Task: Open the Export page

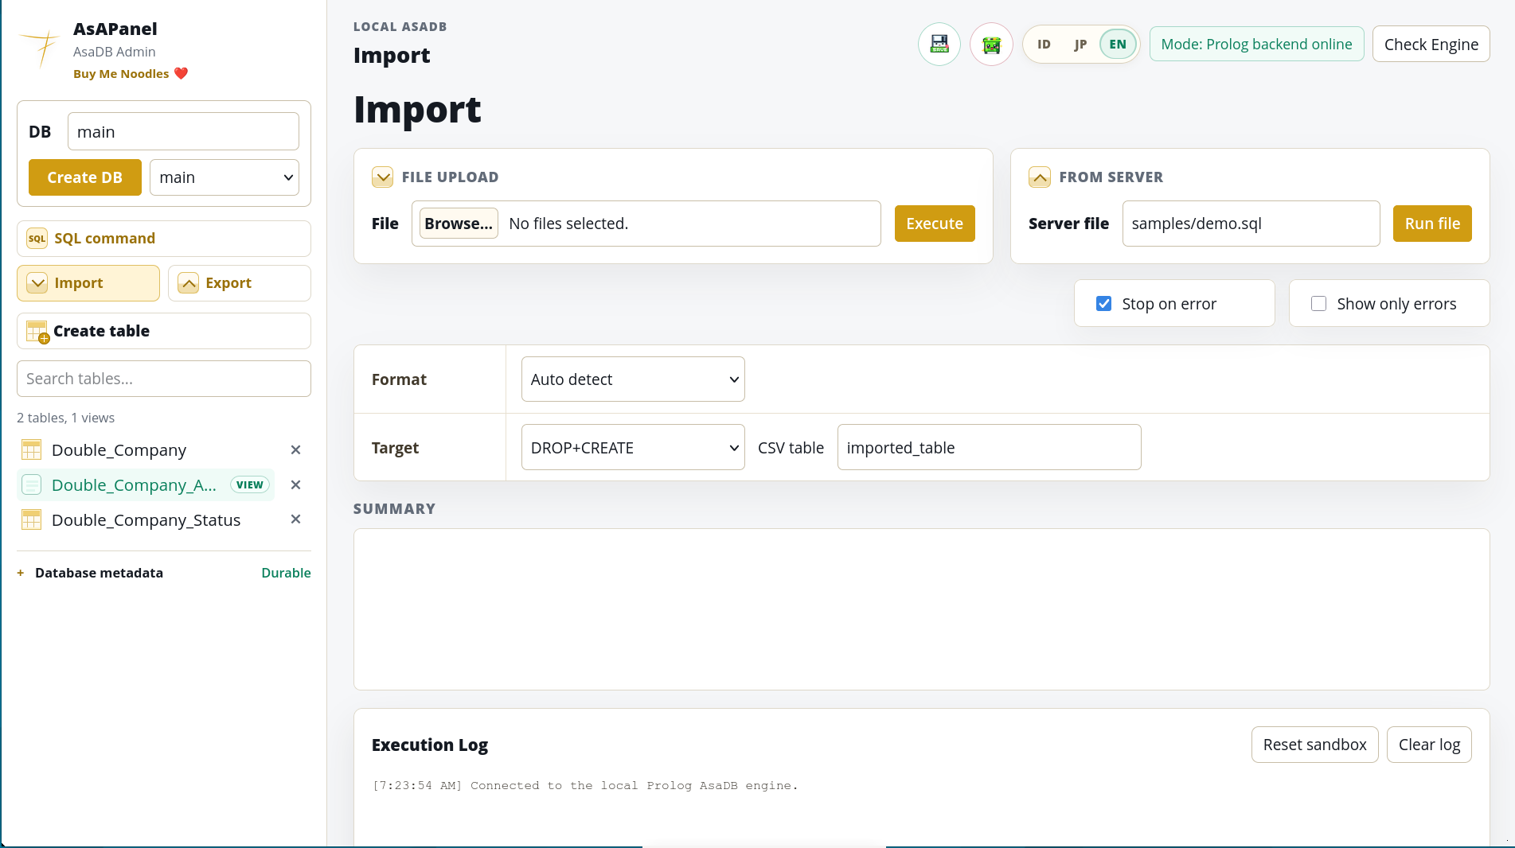Action: coord(240,283)
